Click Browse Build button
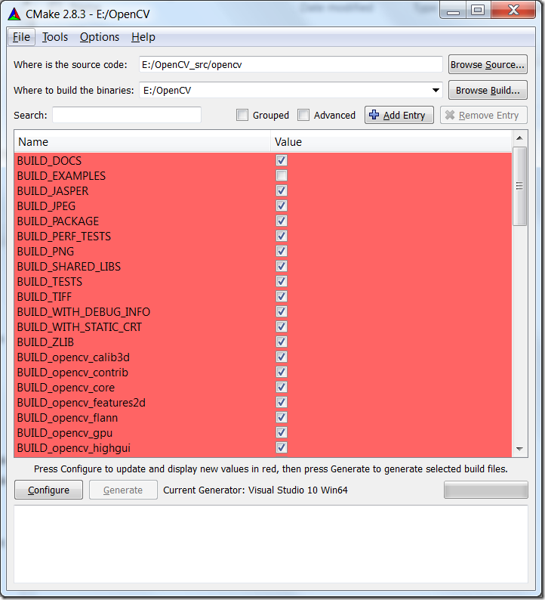545x600 pixels. pyautogui.click(x=488, y=91)
